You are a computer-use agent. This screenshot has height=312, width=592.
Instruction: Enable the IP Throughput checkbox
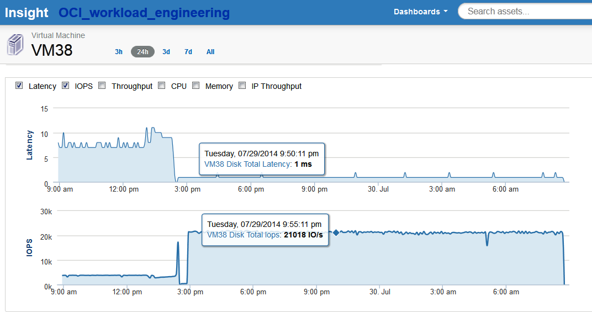coord(242,86)
